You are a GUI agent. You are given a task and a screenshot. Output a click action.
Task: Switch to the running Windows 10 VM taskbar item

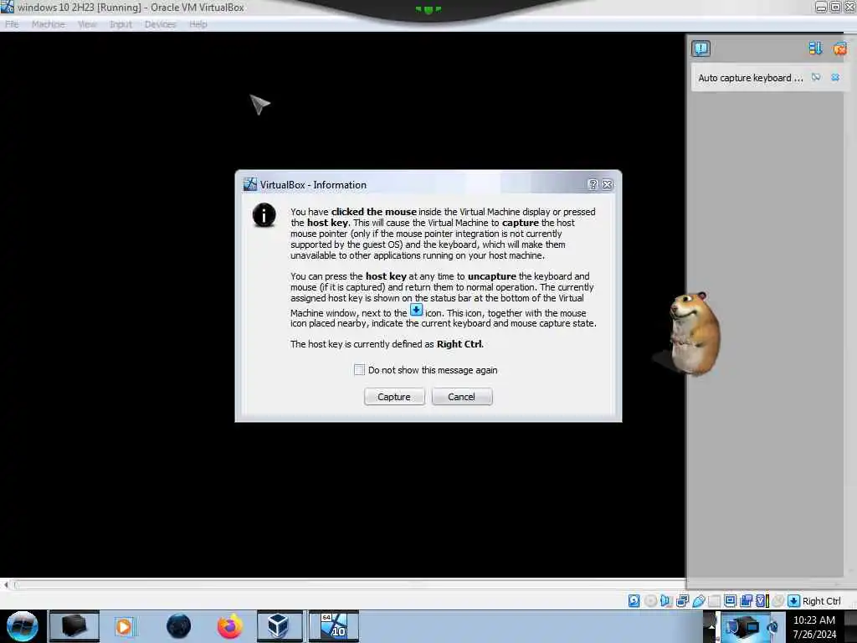(333, 626)
